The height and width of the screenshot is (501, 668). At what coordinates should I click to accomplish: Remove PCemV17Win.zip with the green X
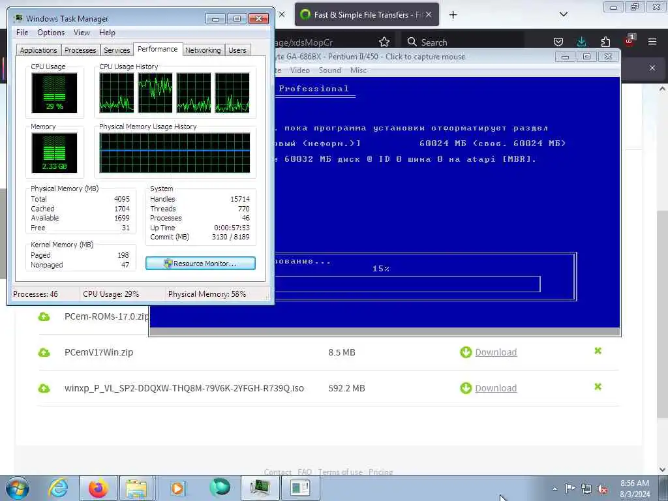[598, 351]
